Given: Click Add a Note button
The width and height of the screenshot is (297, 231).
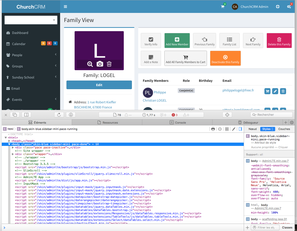Looking at the screenshot, I should coord(151,58).
